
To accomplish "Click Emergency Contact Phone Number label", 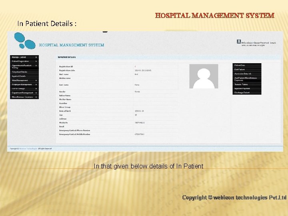I will 74,130.
